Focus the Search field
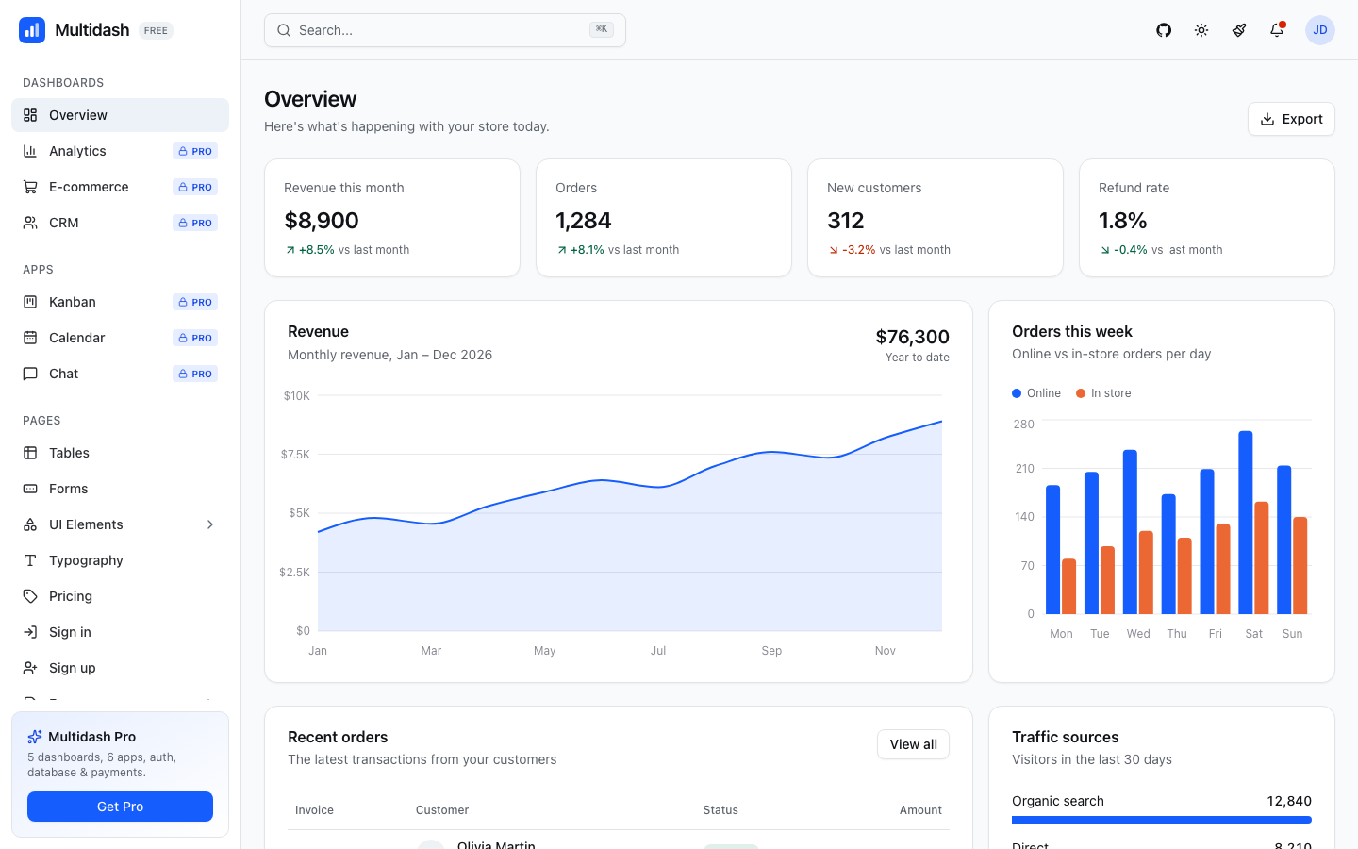 coord(445,30)
